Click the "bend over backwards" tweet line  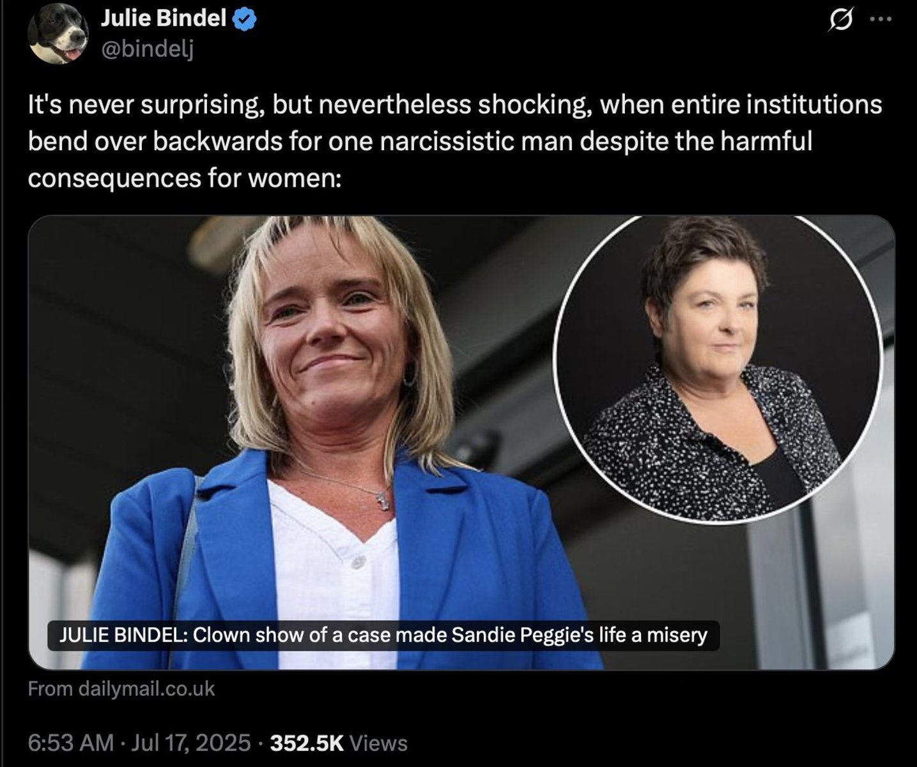pos(420,141)
